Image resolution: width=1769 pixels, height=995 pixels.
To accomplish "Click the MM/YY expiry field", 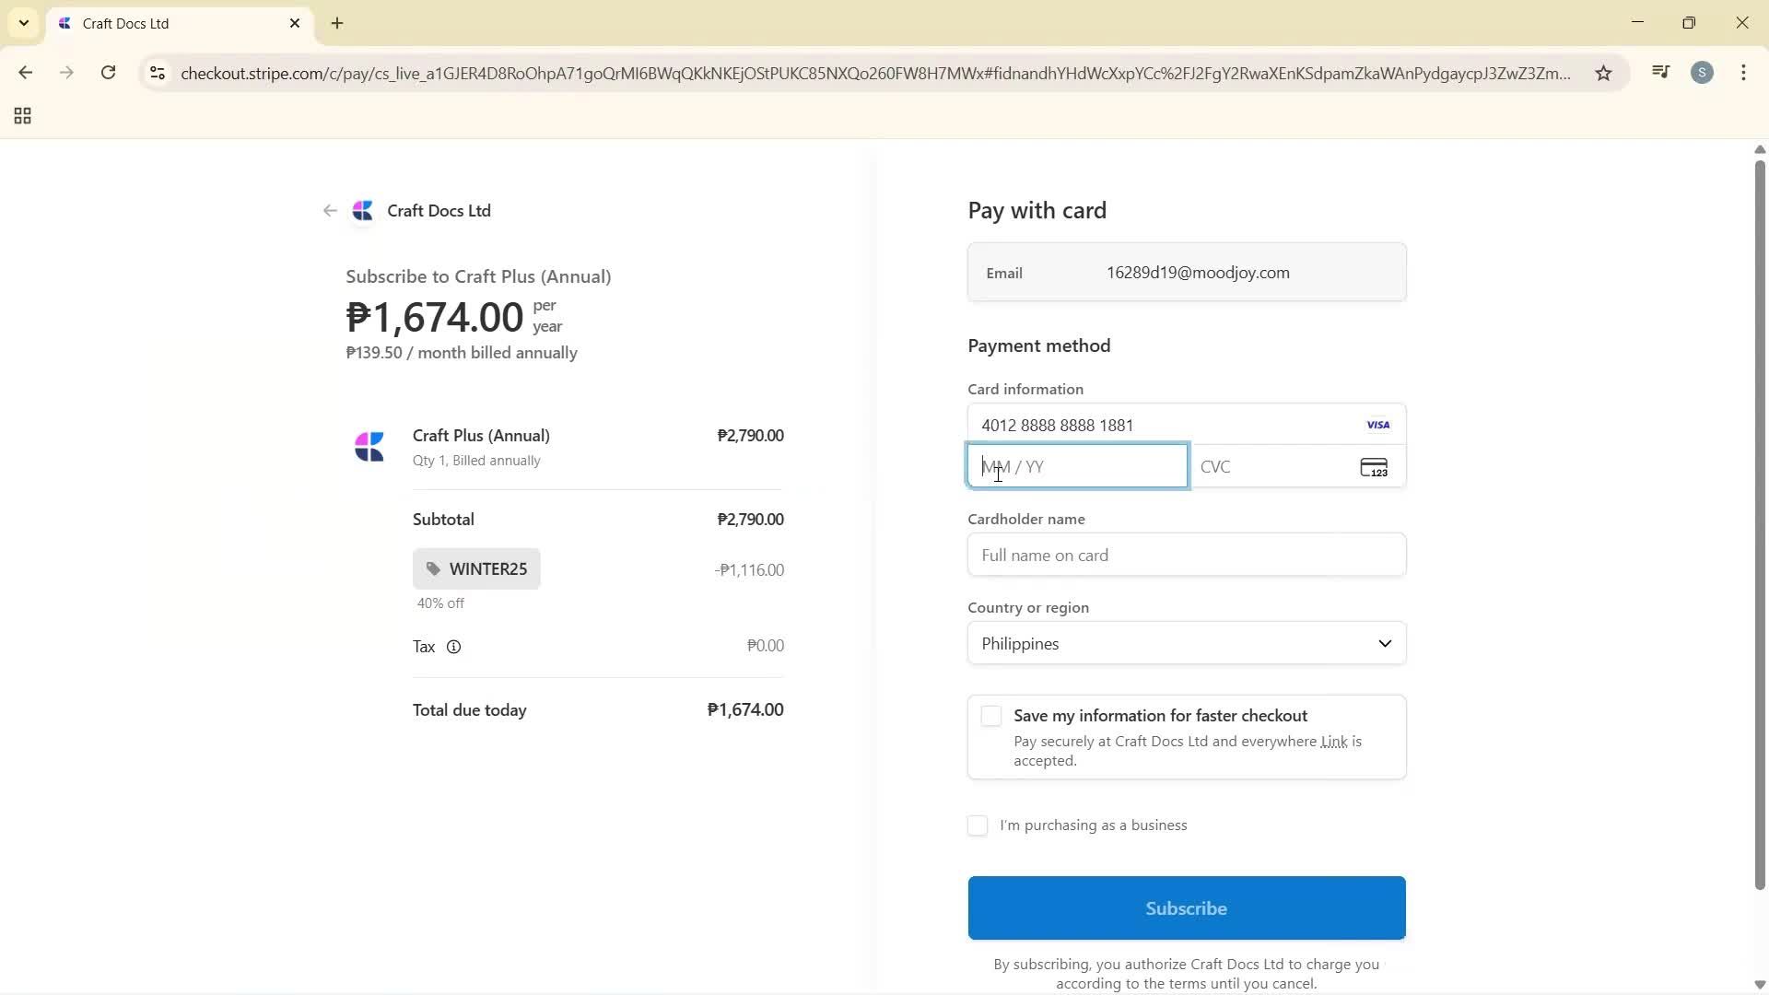I will tap(1076, 466).
